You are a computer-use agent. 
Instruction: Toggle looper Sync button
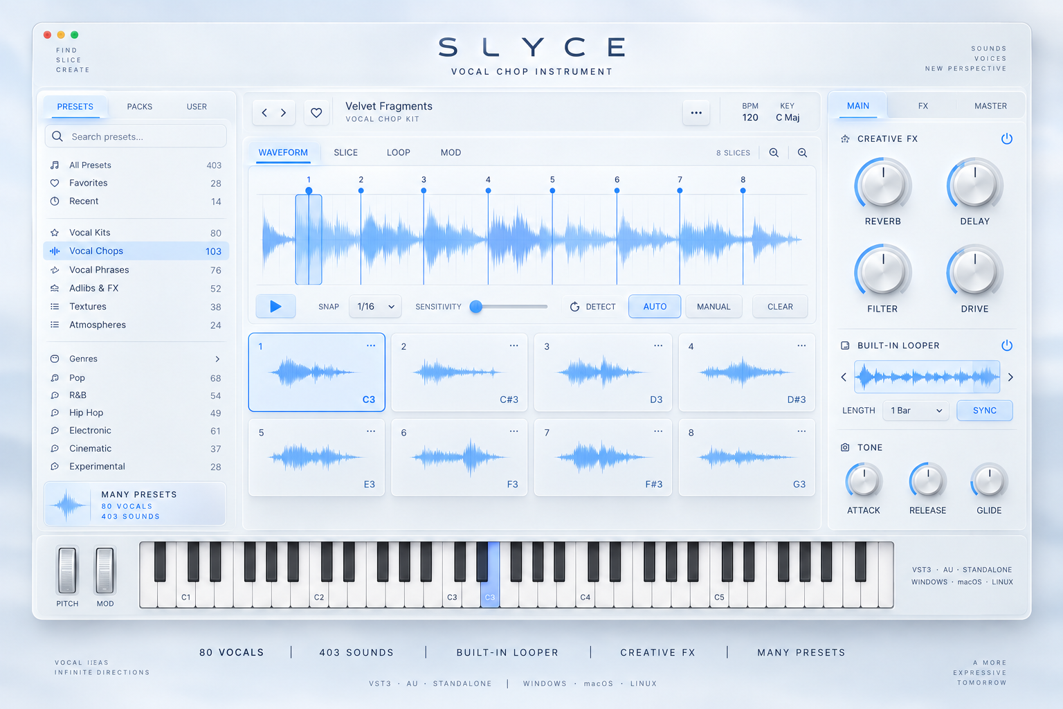pos(985,411)
